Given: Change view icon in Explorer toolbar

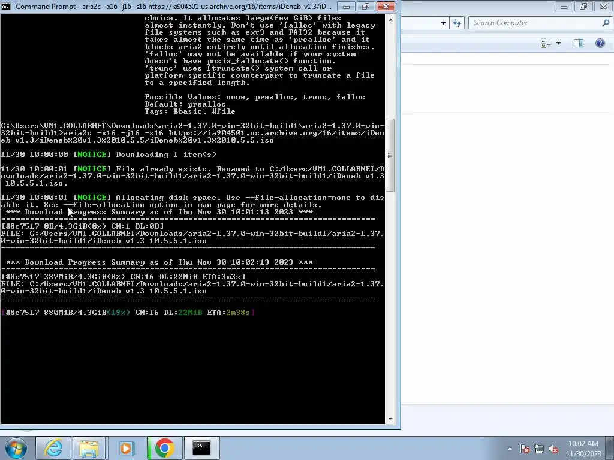Looking at the screenshot, I should [x=546, y=43].
